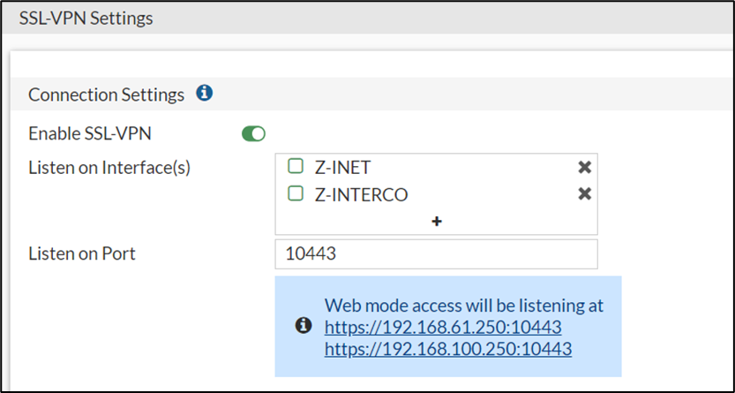Remove Z-INET from the interface list
Image resolution: width=735 pixels, height=393 pixels.
584,167
